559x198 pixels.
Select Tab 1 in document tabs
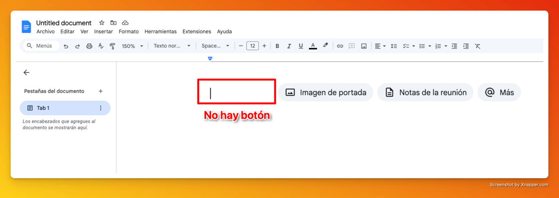(65, 108)
